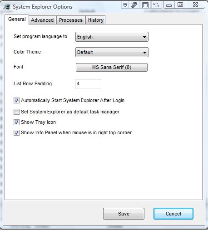
Task: Click the multi-monitor title bar icon
Action: point(134,5)
